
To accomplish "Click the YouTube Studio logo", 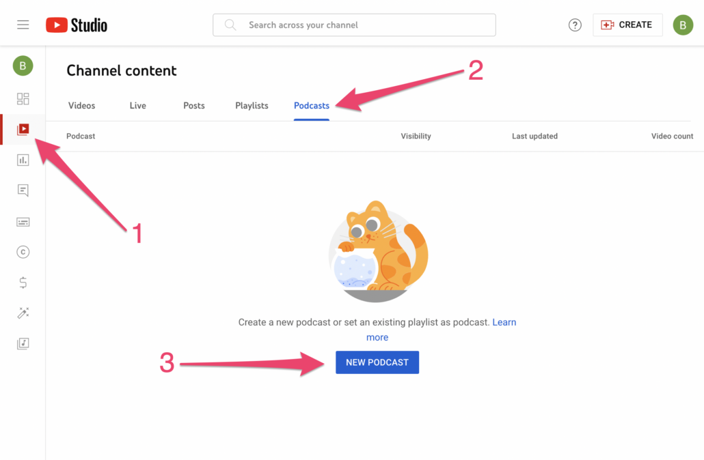I will [x=77, y=25].
